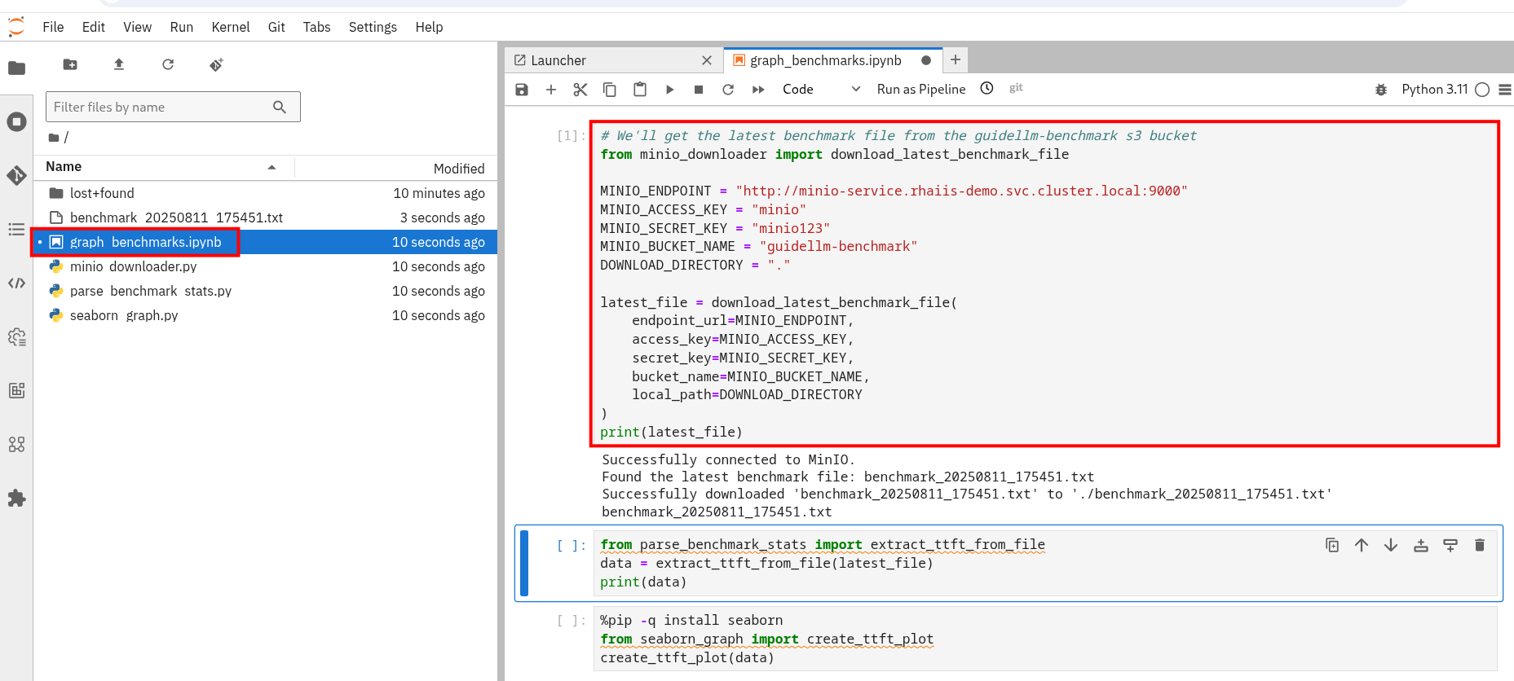Click the Run as Pipeline button
The height and width of the screenshot is (681, 1514).
[920, 90]
